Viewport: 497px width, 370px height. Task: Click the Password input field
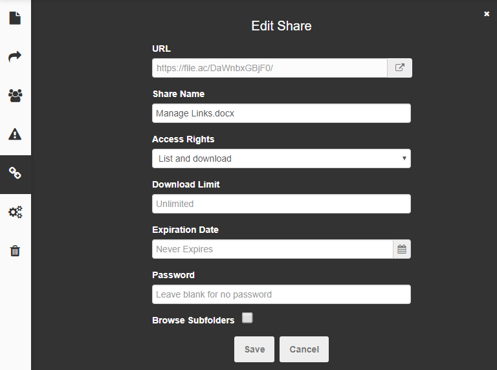tap(282, 294)
